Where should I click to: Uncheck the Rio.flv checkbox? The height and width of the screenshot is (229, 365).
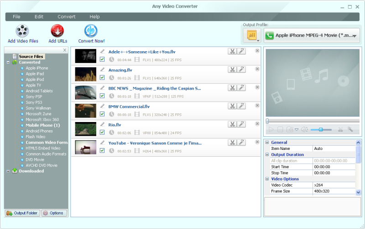(x=102, y=132)
